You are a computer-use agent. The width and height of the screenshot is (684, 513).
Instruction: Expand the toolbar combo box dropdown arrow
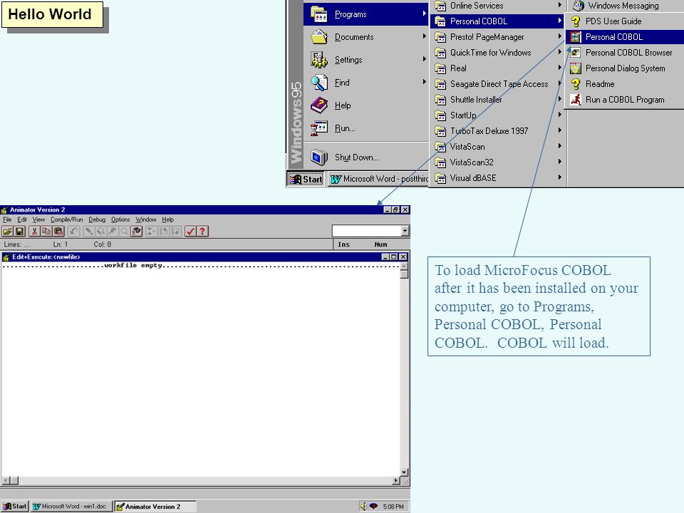coord(405,231)
